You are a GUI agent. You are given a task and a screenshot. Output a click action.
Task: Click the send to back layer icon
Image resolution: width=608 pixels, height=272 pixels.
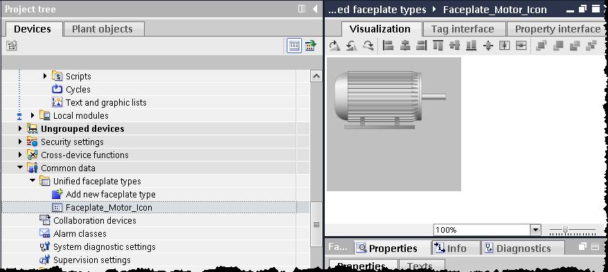point(591,46)
